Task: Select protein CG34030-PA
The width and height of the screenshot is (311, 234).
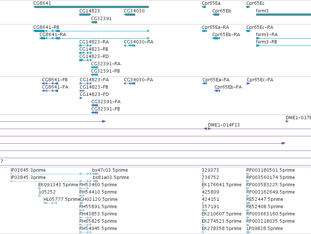Action: 129,83
